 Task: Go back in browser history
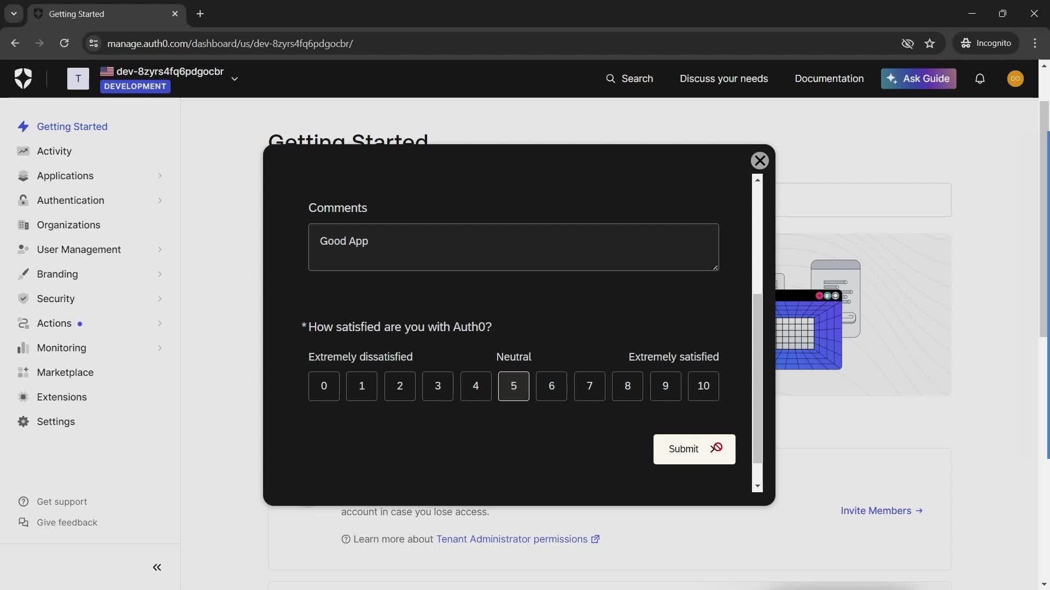coord(15,43)
